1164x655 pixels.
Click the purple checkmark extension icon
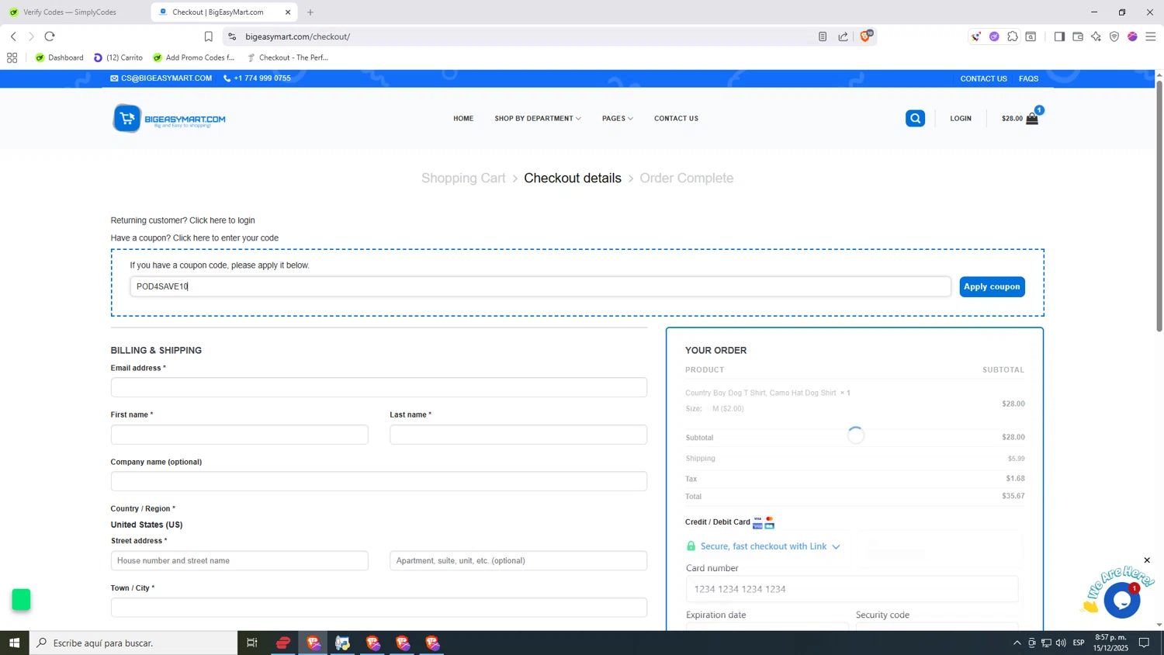(994, 36)
